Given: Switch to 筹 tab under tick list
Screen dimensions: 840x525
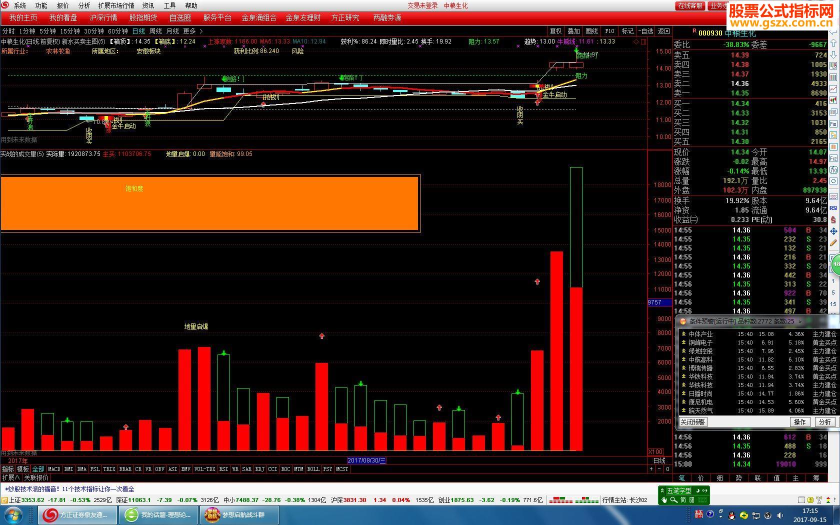Looking at the screenshot, I should click(x=815, y=478).
